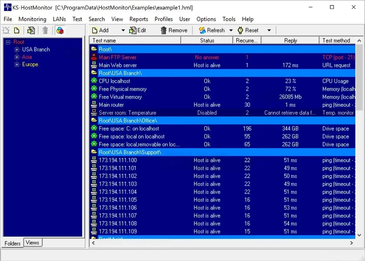Click the Free Virtual memory green icon
365x261 pixels.
click(94, 97)
